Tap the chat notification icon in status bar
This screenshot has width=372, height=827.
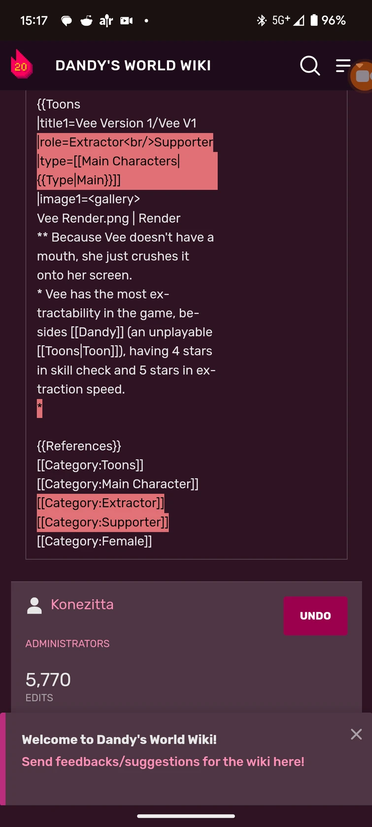point(66,21)
